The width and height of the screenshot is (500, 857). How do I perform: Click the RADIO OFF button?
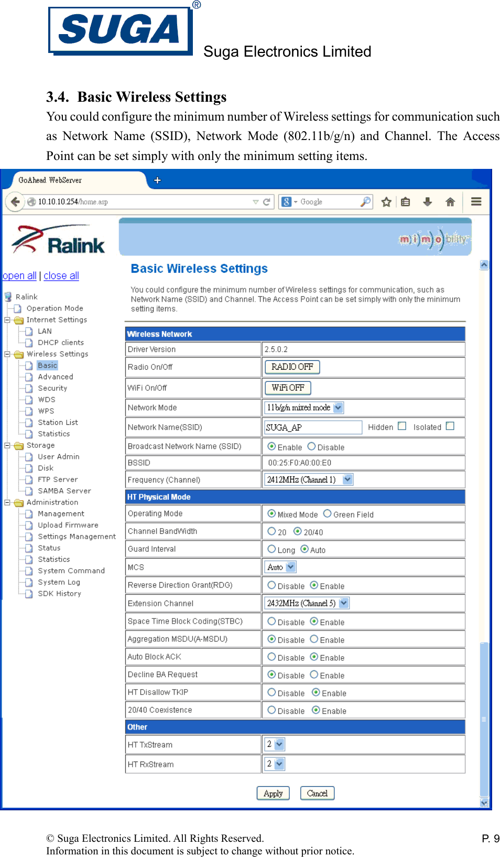point(292,367)
